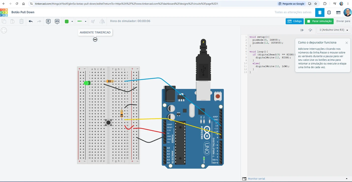Click the install app icon in address bar
352x182 pixels.
tap(310, 4)
